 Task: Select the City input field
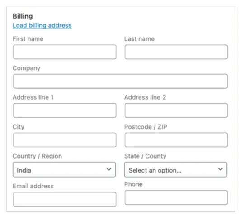[65, 140]
